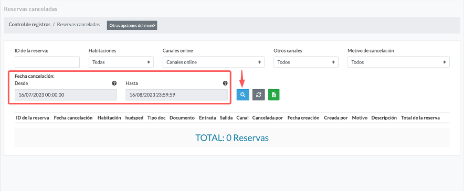The image size is (464, 191).
Task: Click the Reservas canceladas page title
Action: (30, 9)
